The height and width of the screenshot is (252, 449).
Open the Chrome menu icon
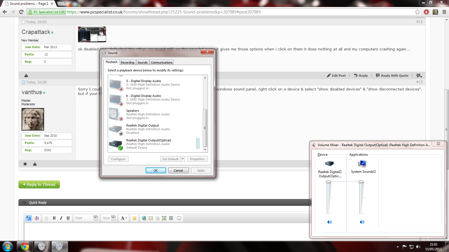coord(444,12)
